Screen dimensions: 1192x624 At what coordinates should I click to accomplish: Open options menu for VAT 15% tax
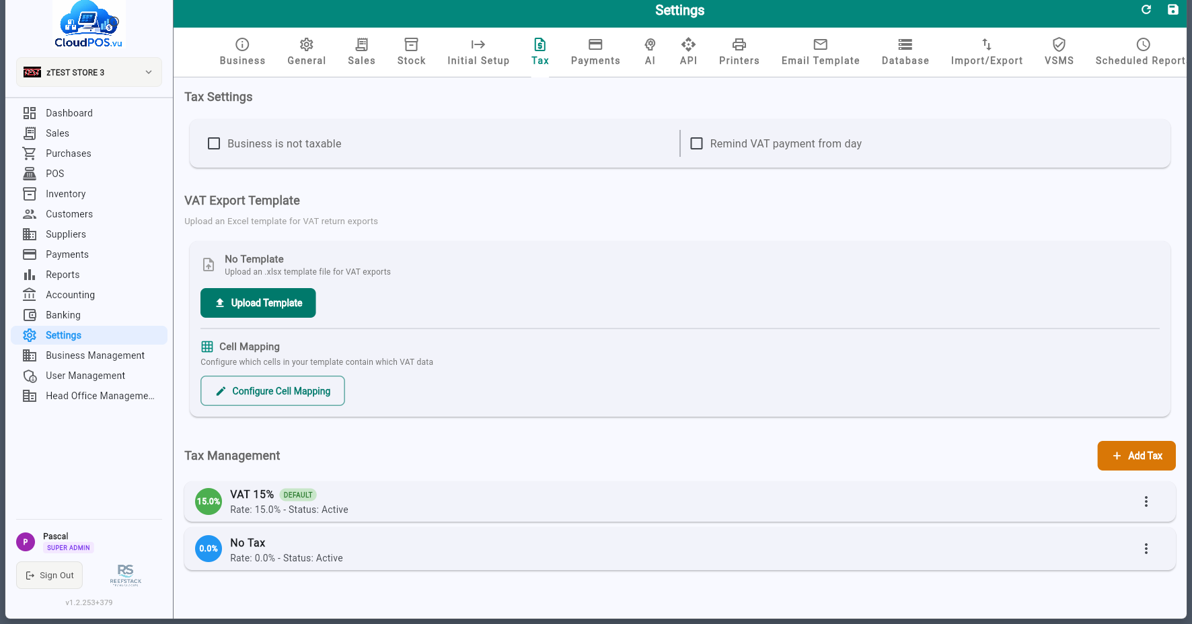tap(1146, 501)
